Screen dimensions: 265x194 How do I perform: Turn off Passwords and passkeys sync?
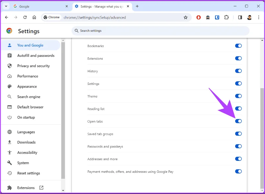(x=238, y=146)
